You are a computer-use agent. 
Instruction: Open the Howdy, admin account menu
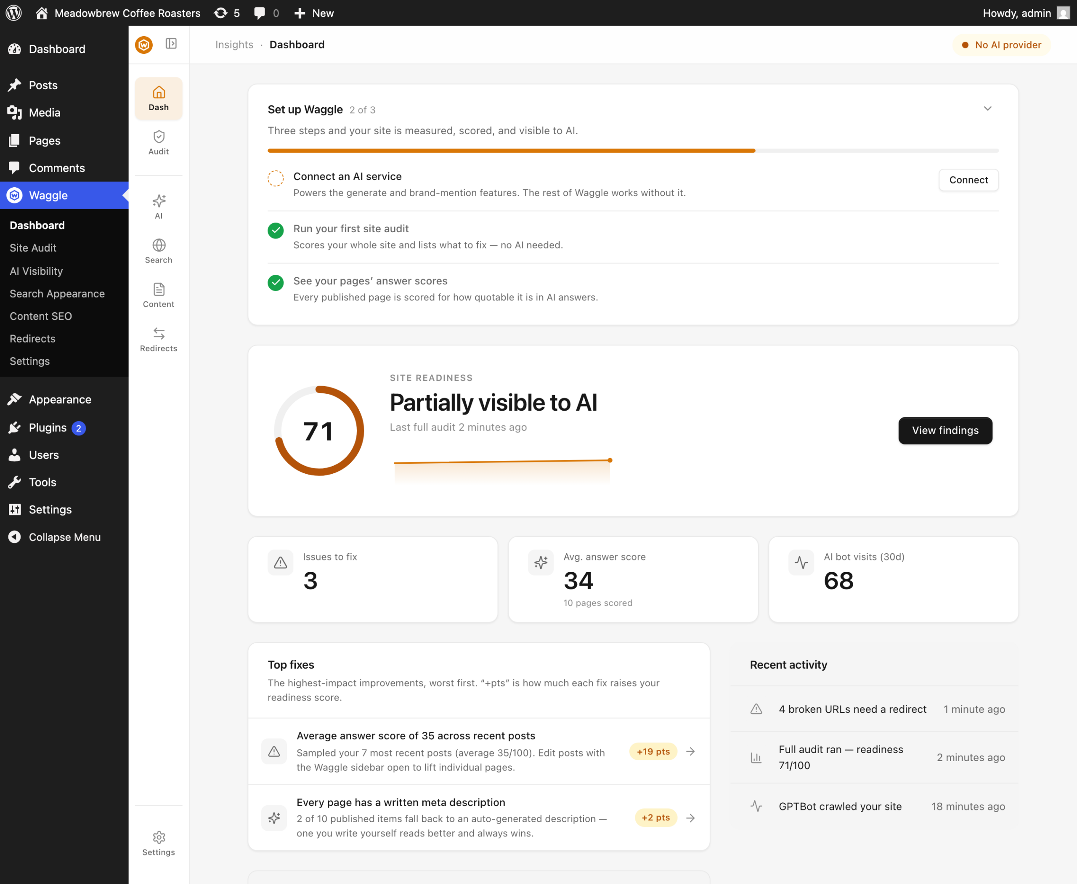coord(1026,13)
